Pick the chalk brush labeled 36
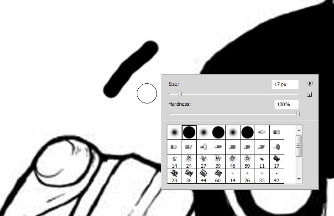The height and width of the screenshot is (216, 334). point(189,176)
